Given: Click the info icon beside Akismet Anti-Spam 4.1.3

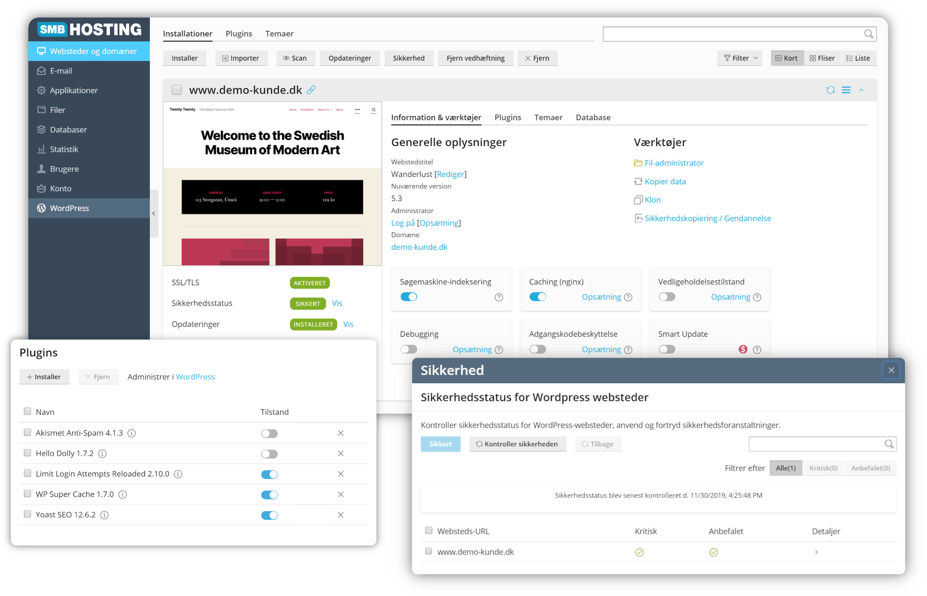Looking at the screenshot, I should (x=131, y=433).
